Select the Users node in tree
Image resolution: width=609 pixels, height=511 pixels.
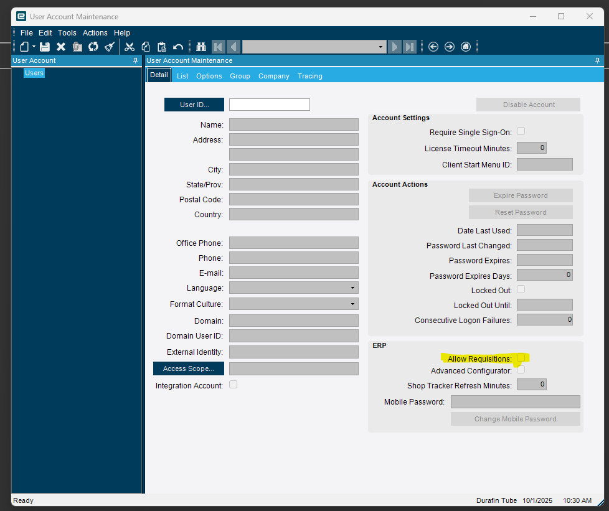click(x=34, y=73)
